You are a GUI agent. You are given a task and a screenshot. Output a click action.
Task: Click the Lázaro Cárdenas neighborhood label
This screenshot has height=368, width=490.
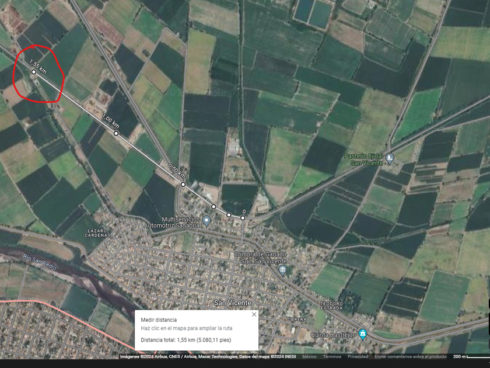97,233
